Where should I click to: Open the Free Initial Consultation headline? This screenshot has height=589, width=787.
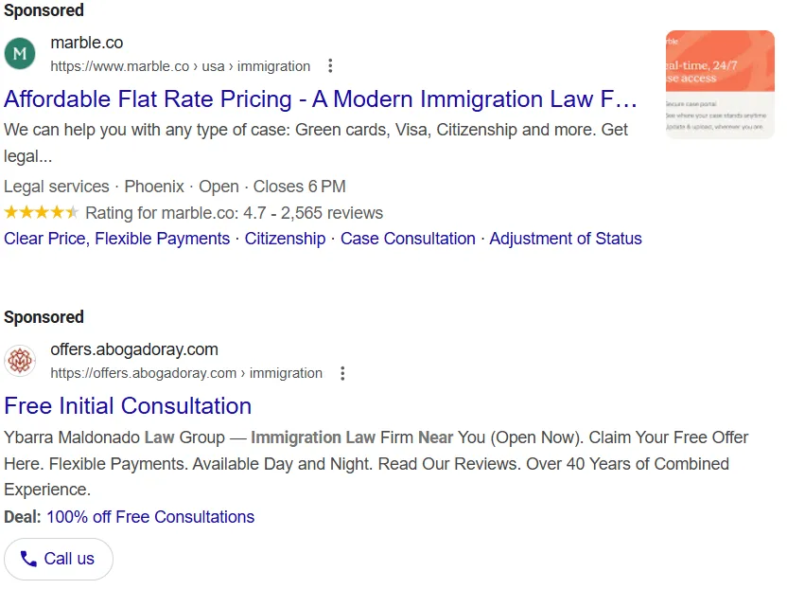[128, 406]
